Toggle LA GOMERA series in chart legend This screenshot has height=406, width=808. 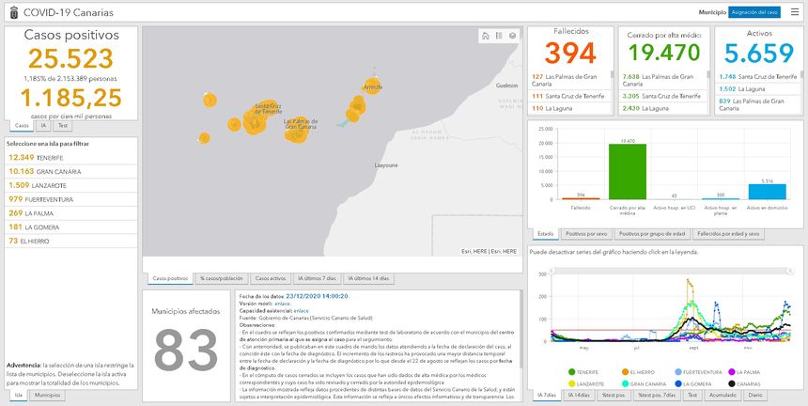point(703,383)
